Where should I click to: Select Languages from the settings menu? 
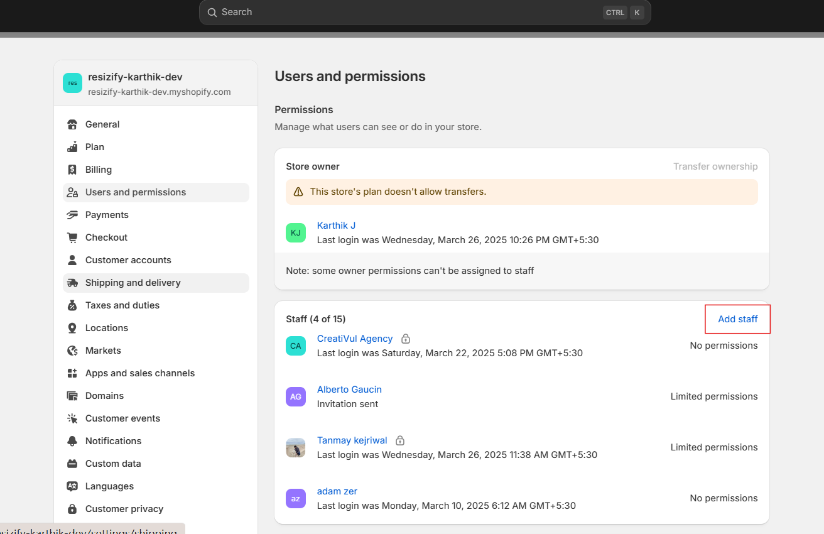(109, 486)
